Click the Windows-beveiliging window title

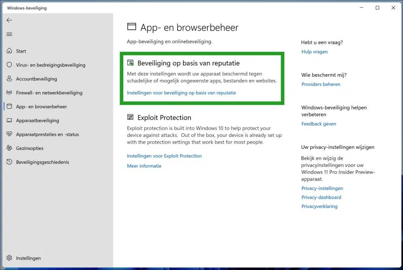point(27,8)
